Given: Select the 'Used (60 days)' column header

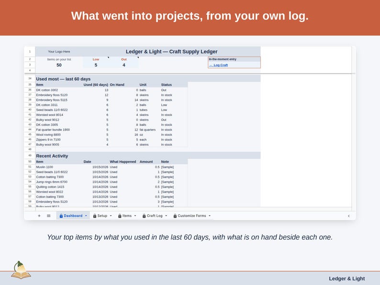Looking at the screenshot, I should (x=96, y=85).
